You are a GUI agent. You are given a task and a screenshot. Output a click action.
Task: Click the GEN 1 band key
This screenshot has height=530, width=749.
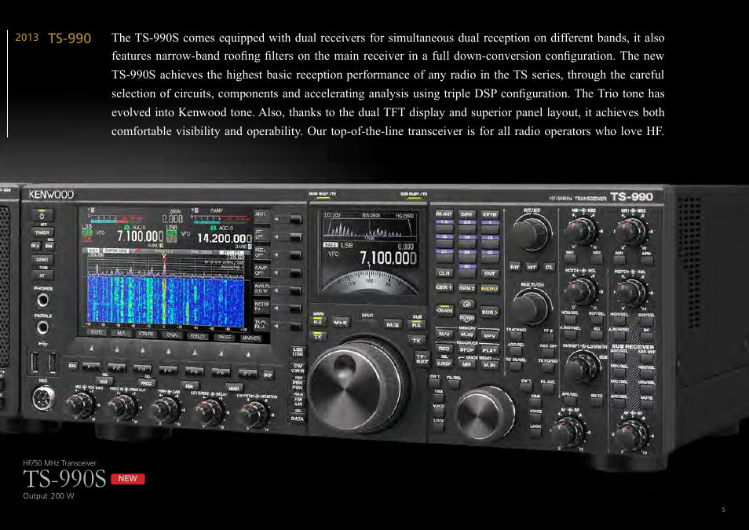[444, 287]
